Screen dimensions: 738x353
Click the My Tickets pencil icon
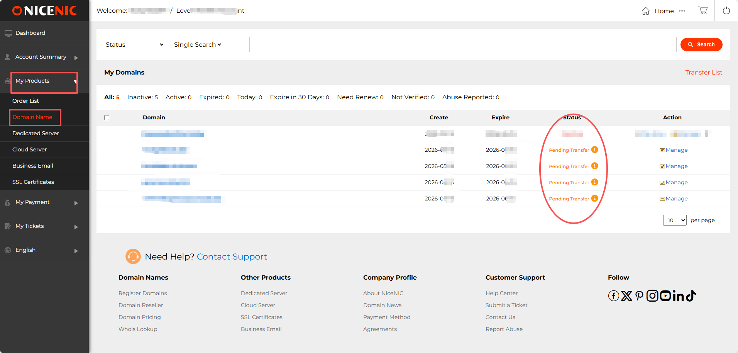pyautogui.click(x=7, y=226)
